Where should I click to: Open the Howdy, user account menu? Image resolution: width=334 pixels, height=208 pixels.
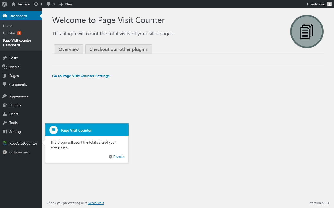(319, 4)
